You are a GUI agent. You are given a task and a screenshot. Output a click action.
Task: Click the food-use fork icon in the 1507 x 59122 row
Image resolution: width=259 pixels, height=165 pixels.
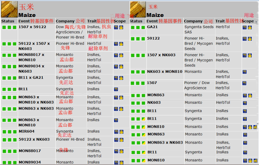(x=116, y=27)
